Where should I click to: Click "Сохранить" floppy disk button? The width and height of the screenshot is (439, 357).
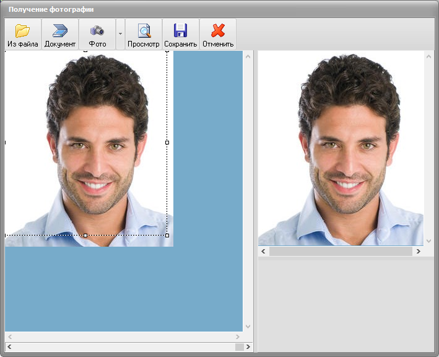pos(181,34)
